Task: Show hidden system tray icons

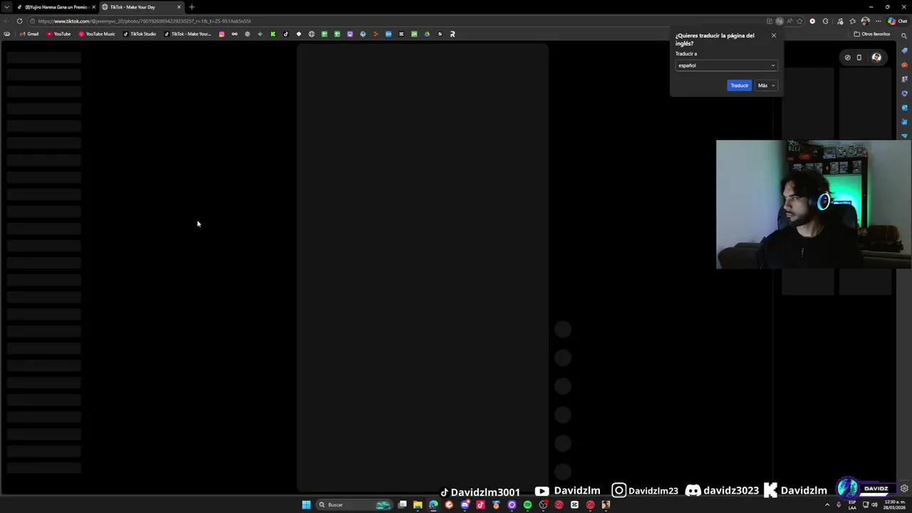Action: click(827, 505)
